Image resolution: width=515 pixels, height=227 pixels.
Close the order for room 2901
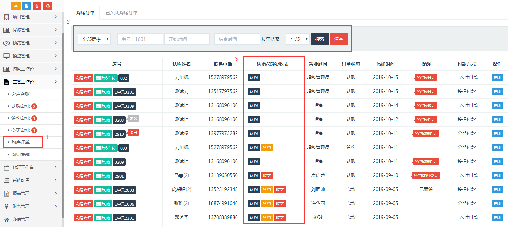(497, 175)
